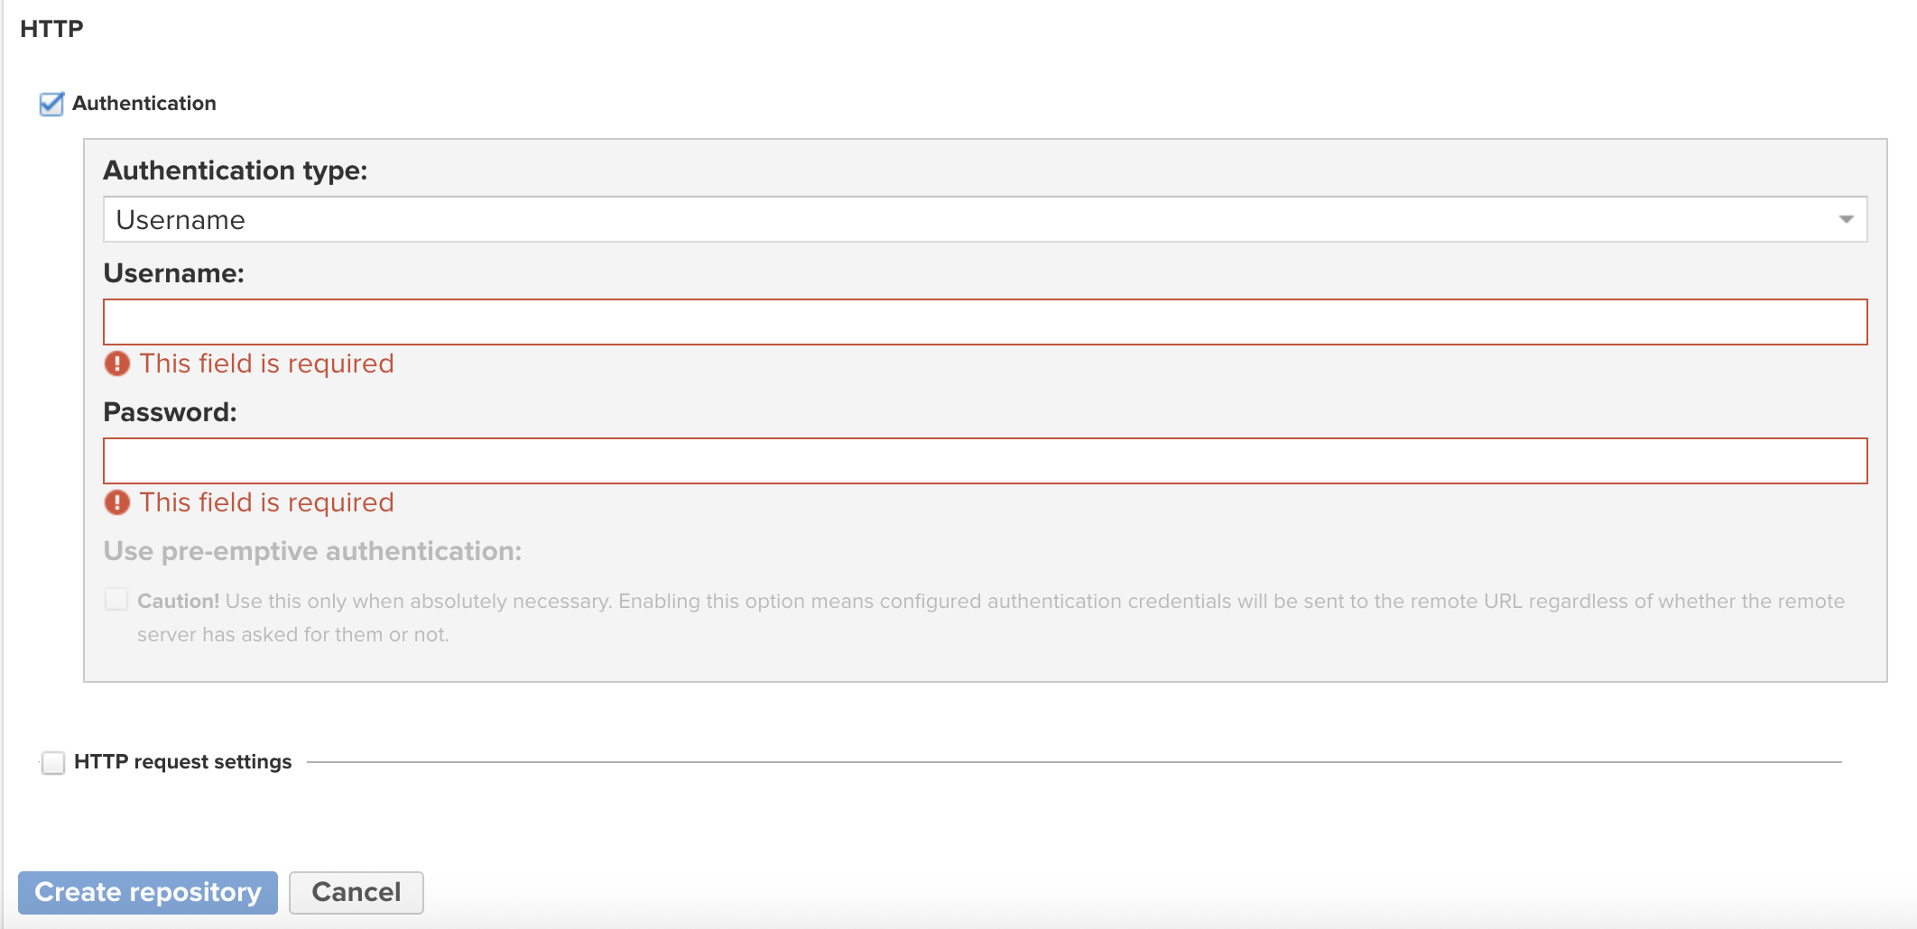Click the Username error exclamation icon

tap(117, 363)
